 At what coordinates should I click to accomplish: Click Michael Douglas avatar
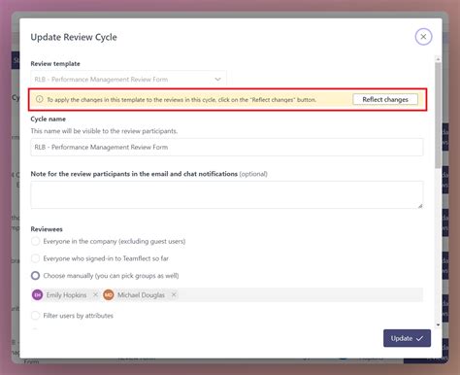109,294
